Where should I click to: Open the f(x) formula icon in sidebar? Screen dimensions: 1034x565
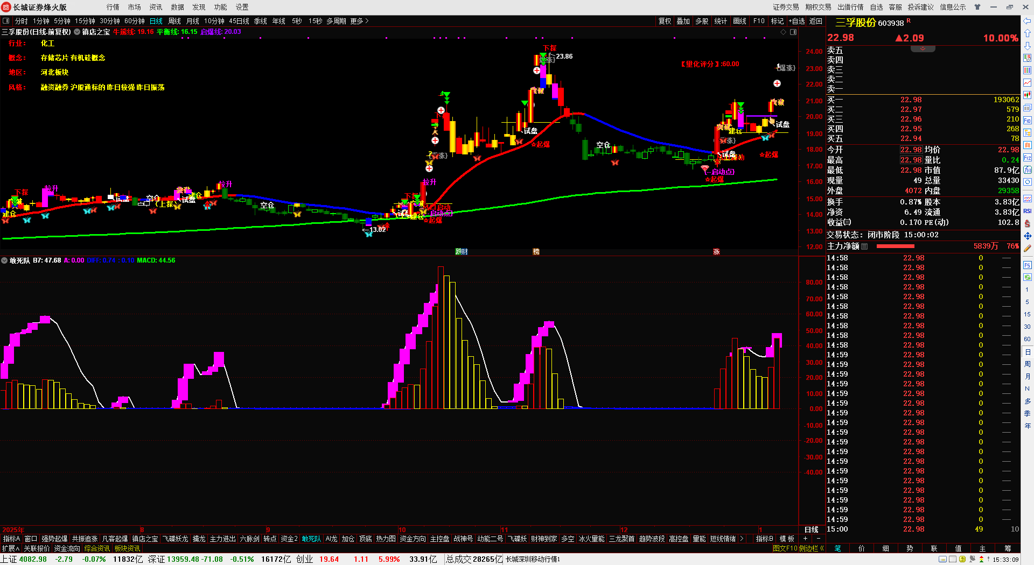click(x=1028, y=170)
